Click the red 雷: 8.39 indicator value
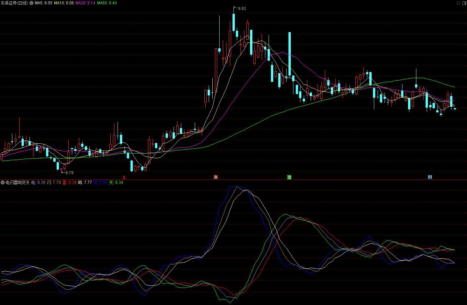 point(70,182)
